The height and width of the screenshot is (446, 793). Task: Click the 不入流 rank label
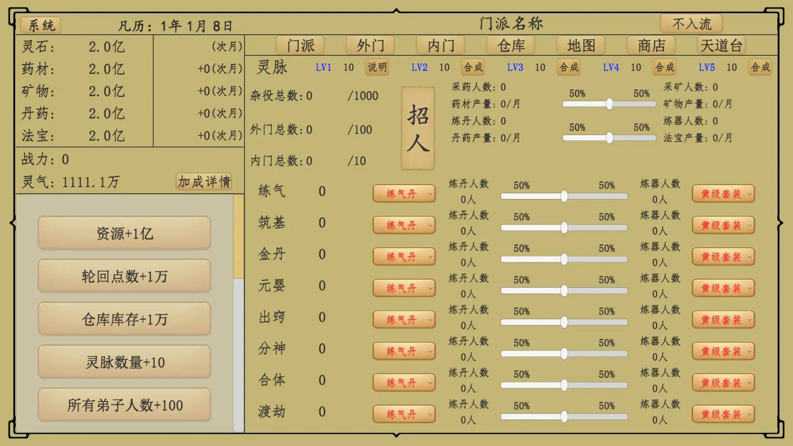[x=691, y=24]
